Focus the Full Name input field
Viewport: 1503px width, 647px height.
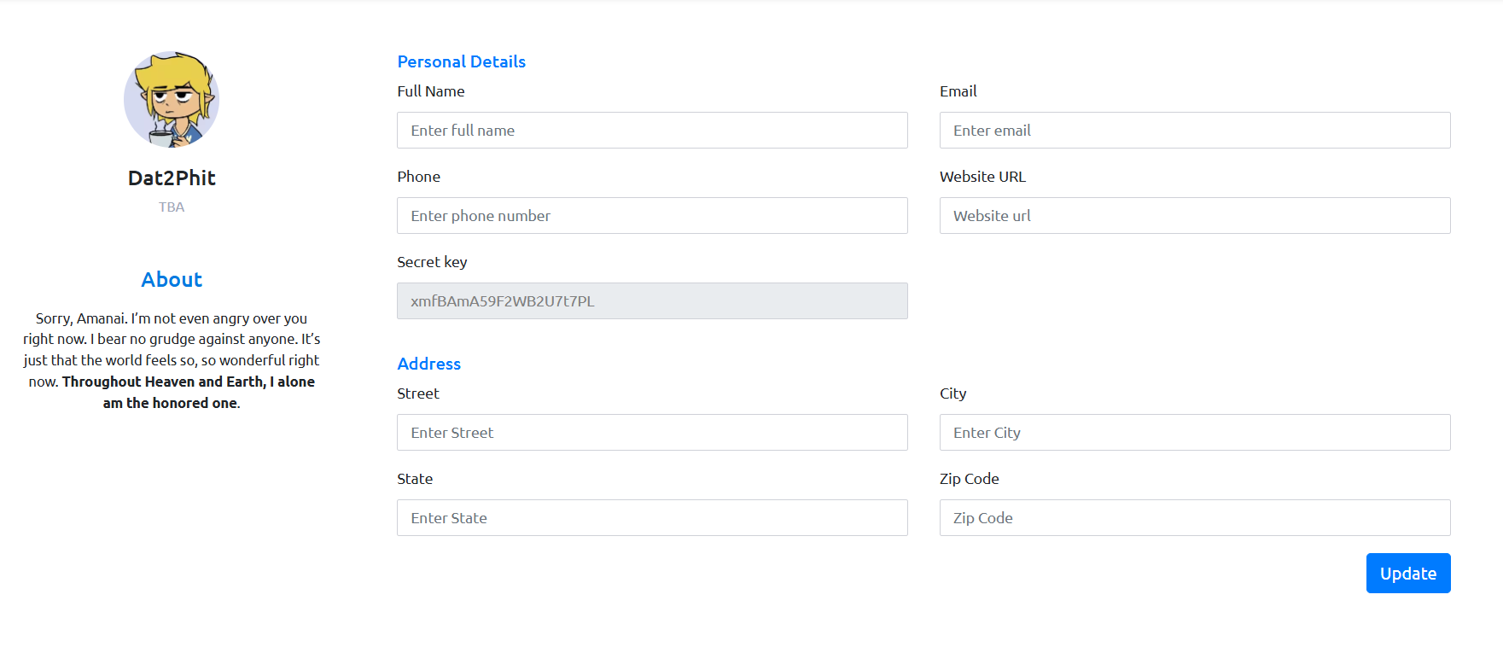tap(652, 131)
